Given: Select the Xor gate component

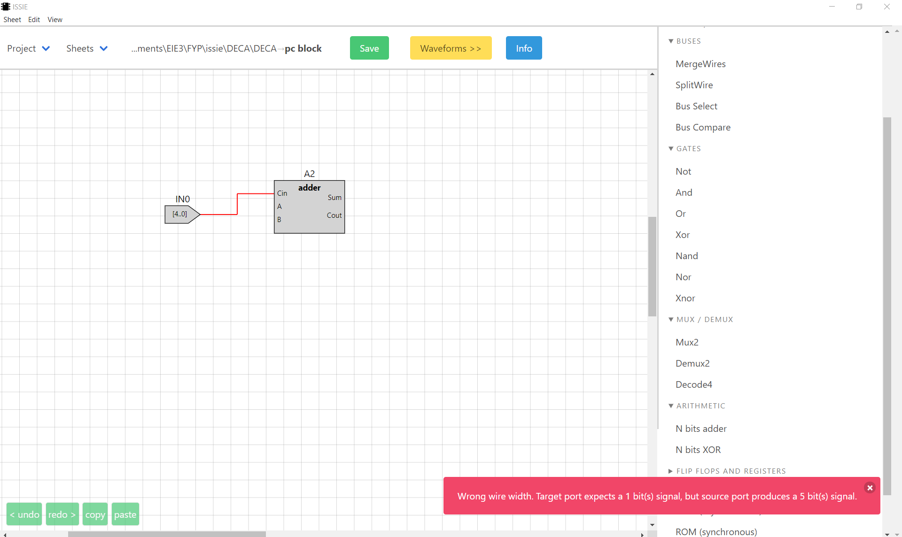Looking at the screenshot, I should click(x=683, y=234).
